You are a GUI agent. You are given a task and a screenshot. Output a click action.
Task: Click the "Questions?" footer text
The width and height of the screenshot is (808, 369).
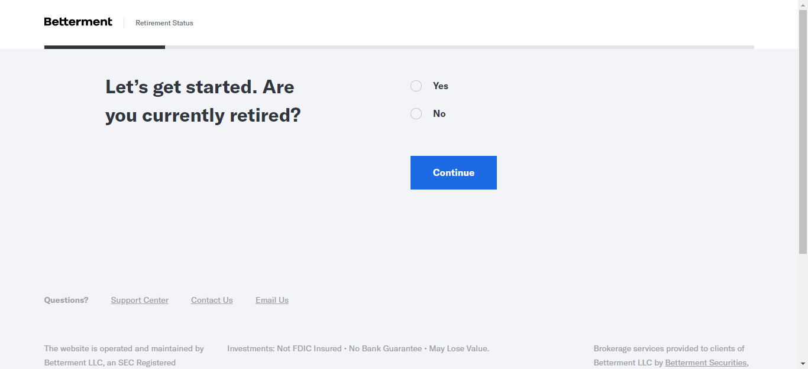[66, 301]
